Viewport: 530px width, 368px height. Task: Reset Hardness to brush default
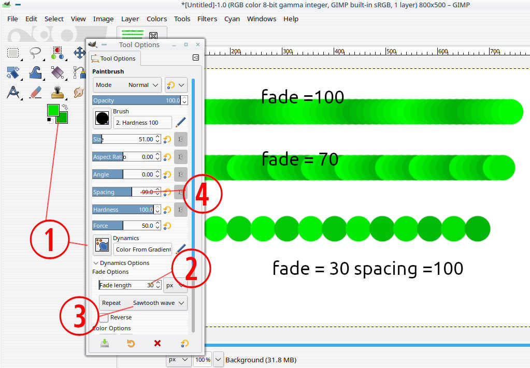pyautogui.click(x=167, y=209)
